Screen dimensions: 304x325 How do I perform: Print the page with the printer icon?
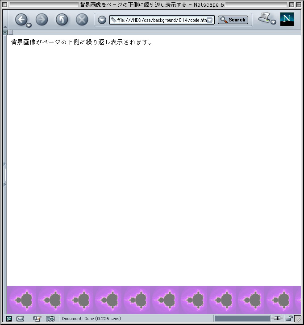[x=264, y=17]
